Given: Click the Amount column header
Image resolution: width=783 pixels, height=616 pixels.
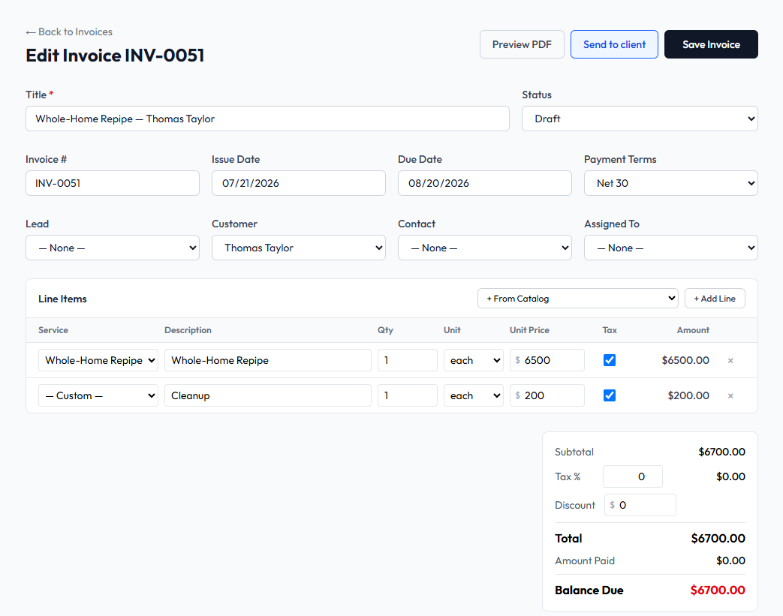Looking at the screenshot, I should (x=693, y=330).
